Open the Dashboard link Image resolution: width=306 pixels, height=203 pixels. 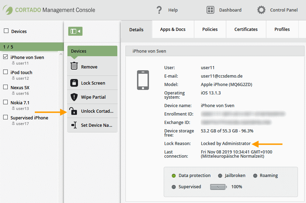(230, 10)
